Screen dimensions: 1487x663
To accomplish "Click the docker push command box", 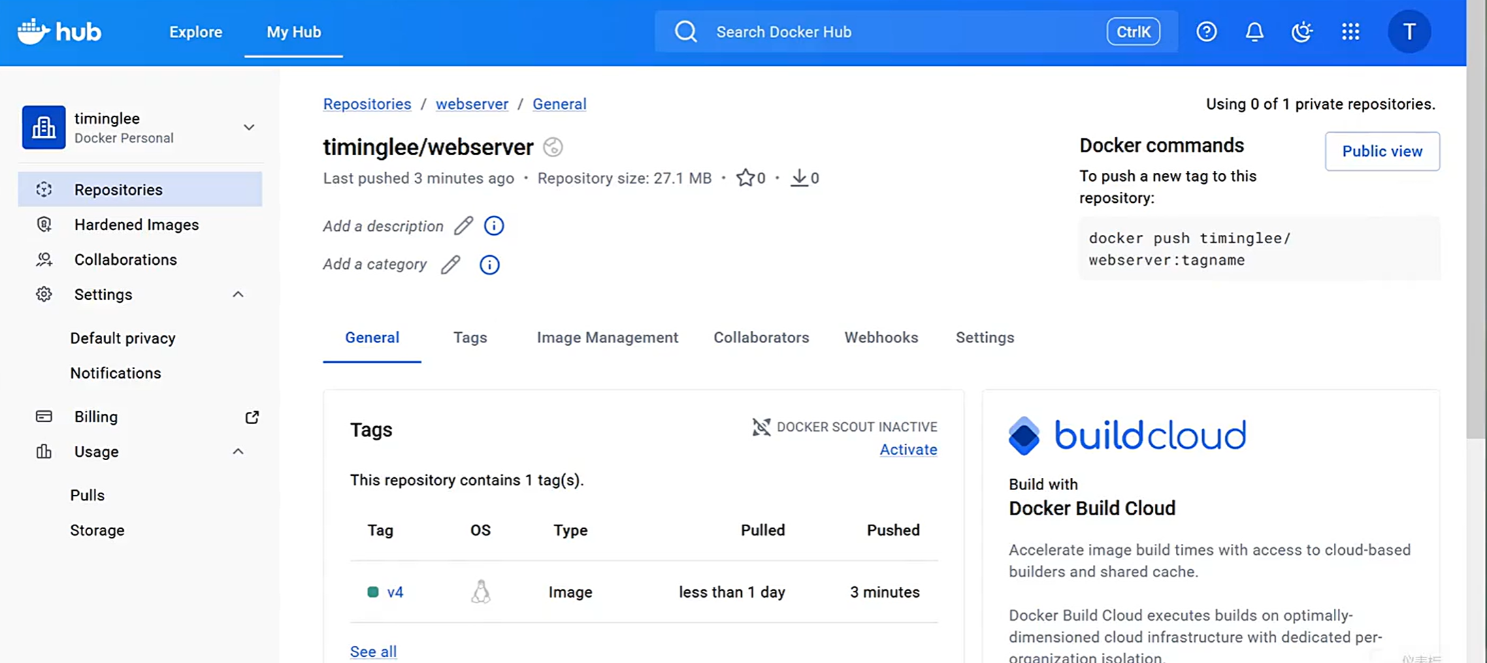I will point(1259,248).
